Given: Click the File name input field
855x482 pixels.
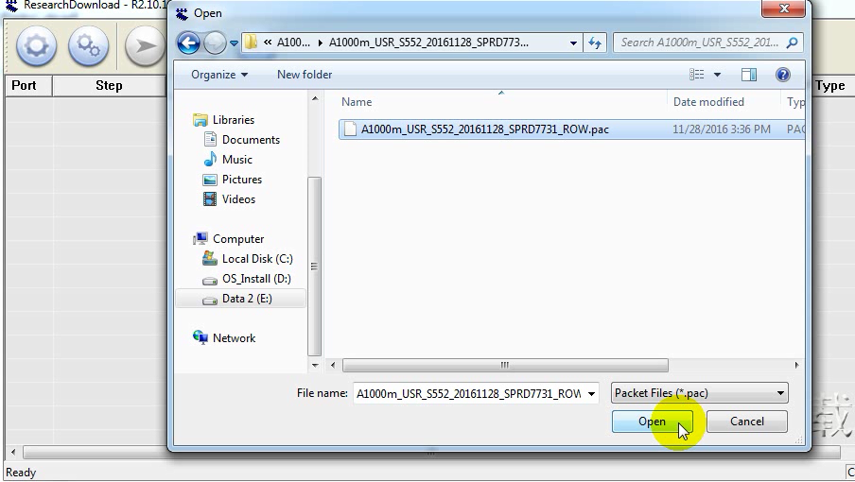Looking at the screenshot, I should coord(469,393).
